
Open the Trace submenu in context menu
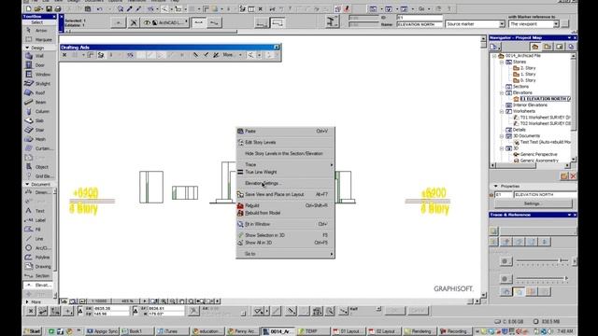(x=285, y=164)
